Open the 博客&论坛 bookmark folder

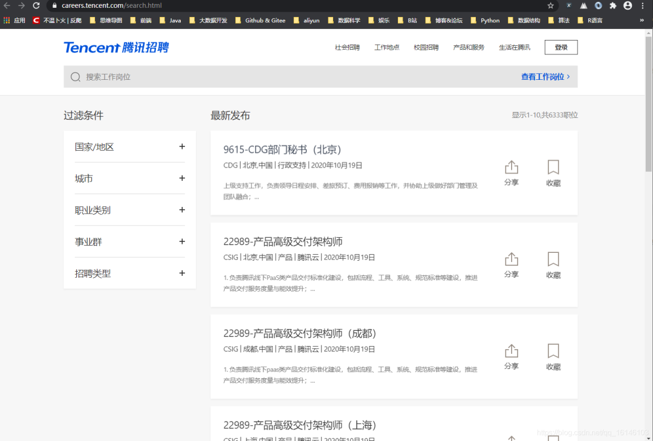(444, 21)
